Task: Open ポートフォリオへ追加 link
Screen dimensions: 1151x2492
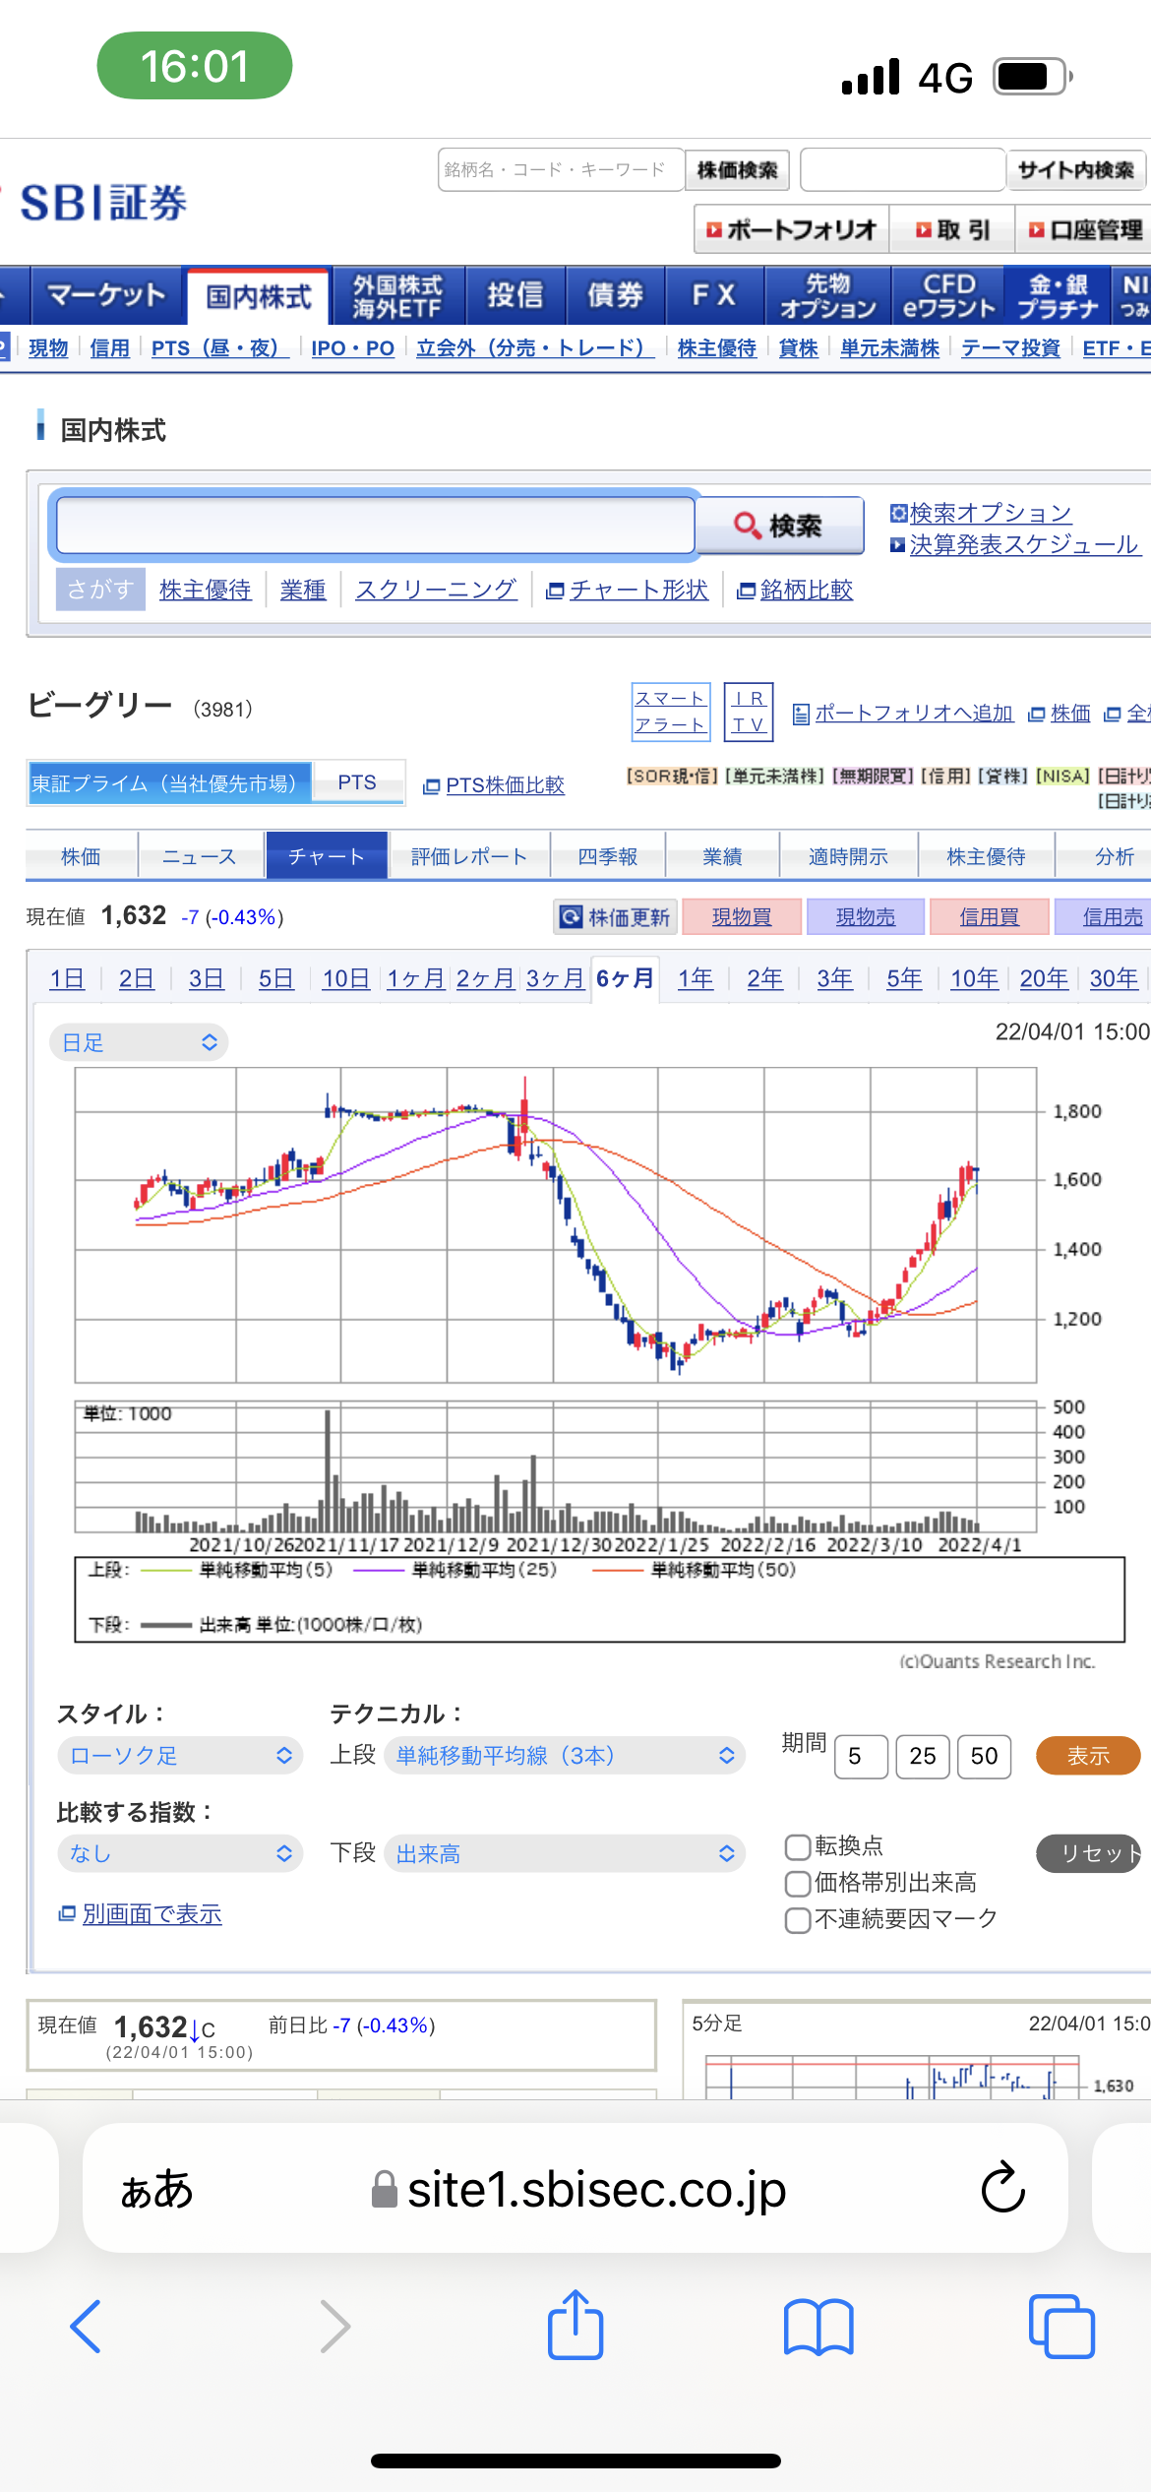Action: click(x=914, y=714)
